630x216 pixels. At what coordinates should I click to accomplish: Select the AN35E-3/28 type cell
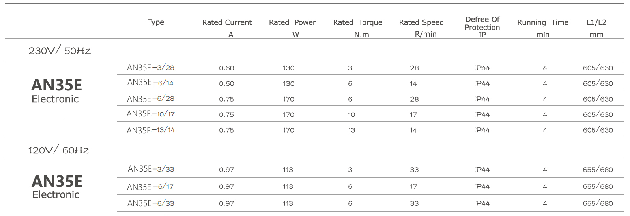pos(151,68)
